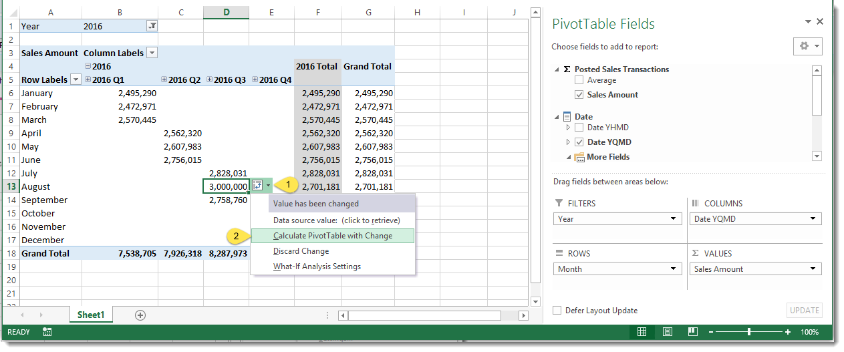The height and width of the screenshot is (352, 844).
Task: Add a new sheet with the plus button
Action: (140, 315)
